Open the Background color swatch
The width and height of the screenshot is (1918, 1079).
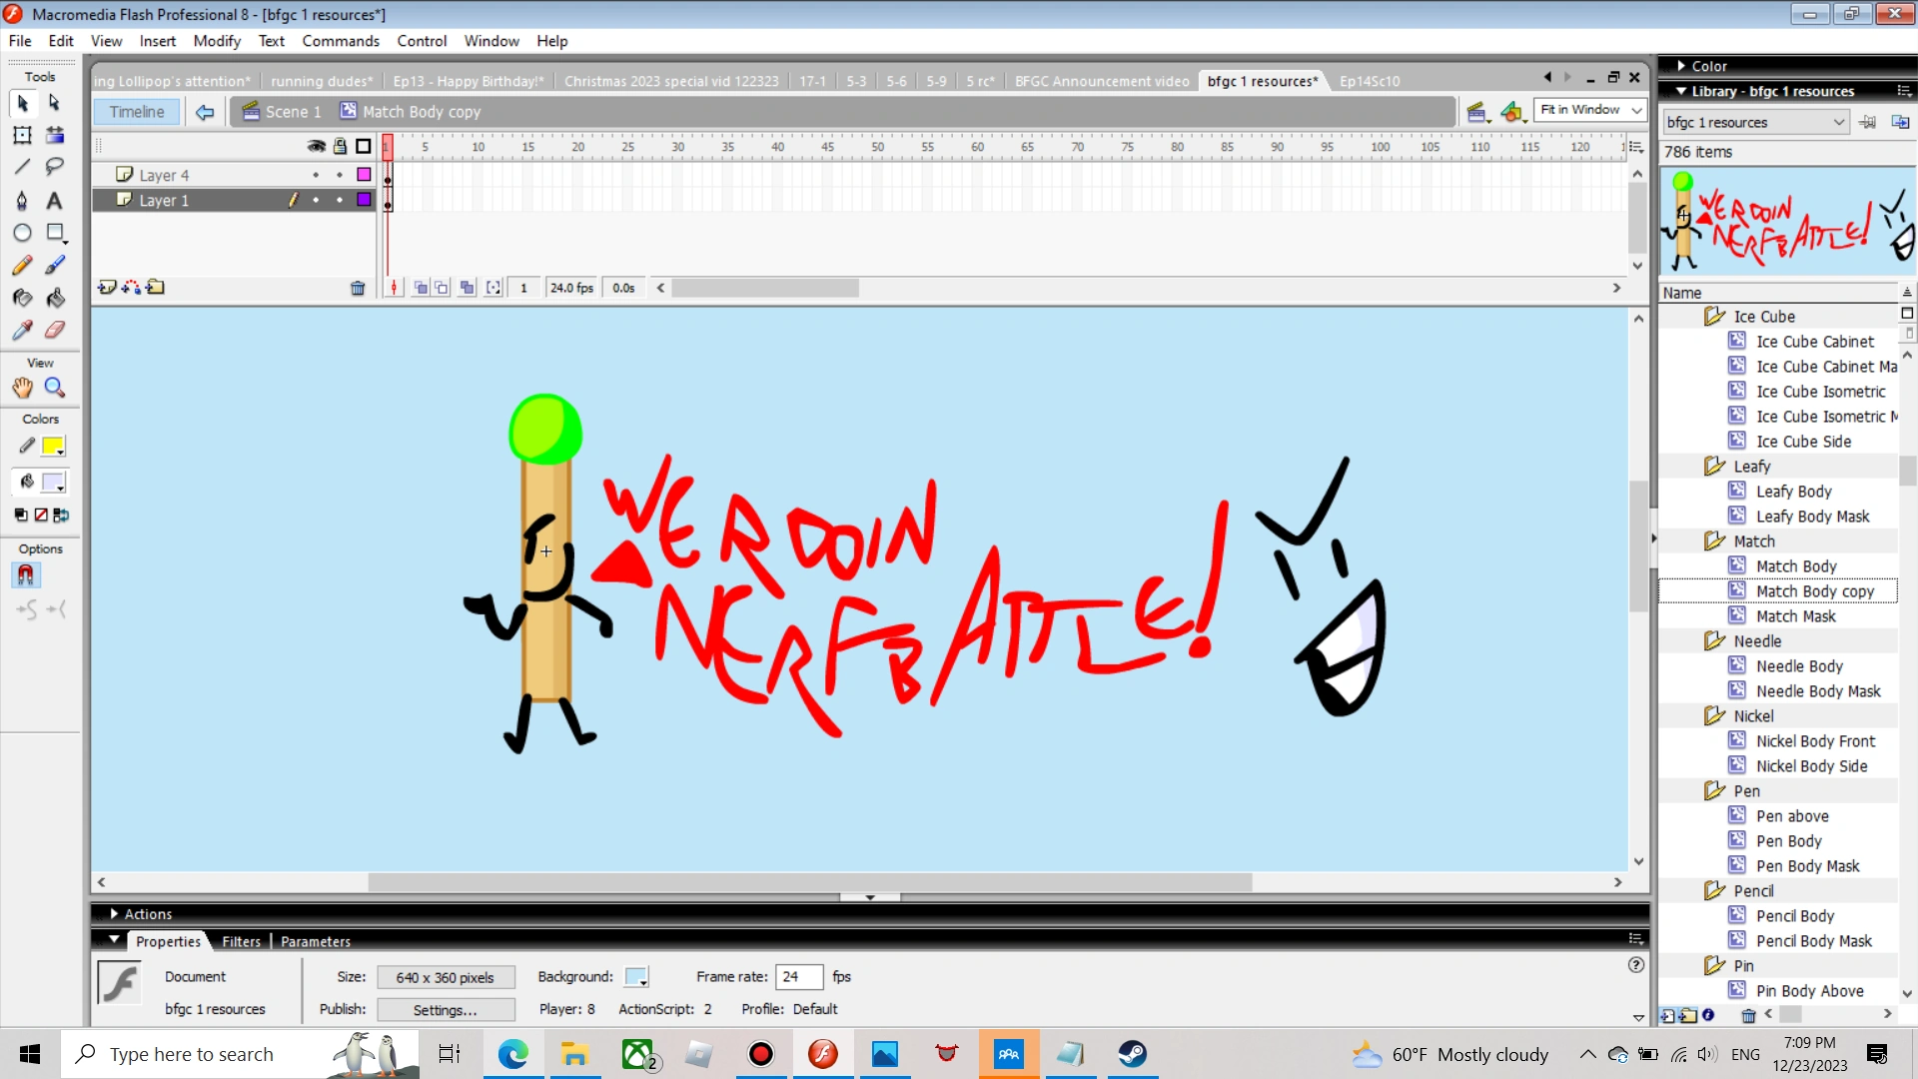(x=636, y=977)
